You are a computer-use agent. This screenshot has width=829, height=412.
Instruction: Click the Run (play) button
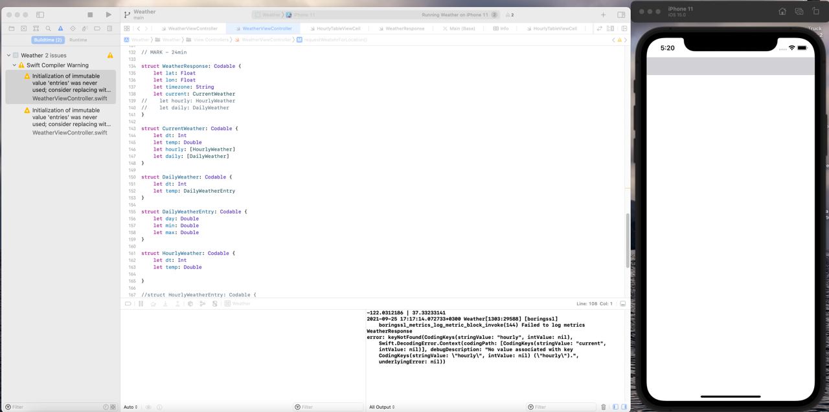click(108, 14)
